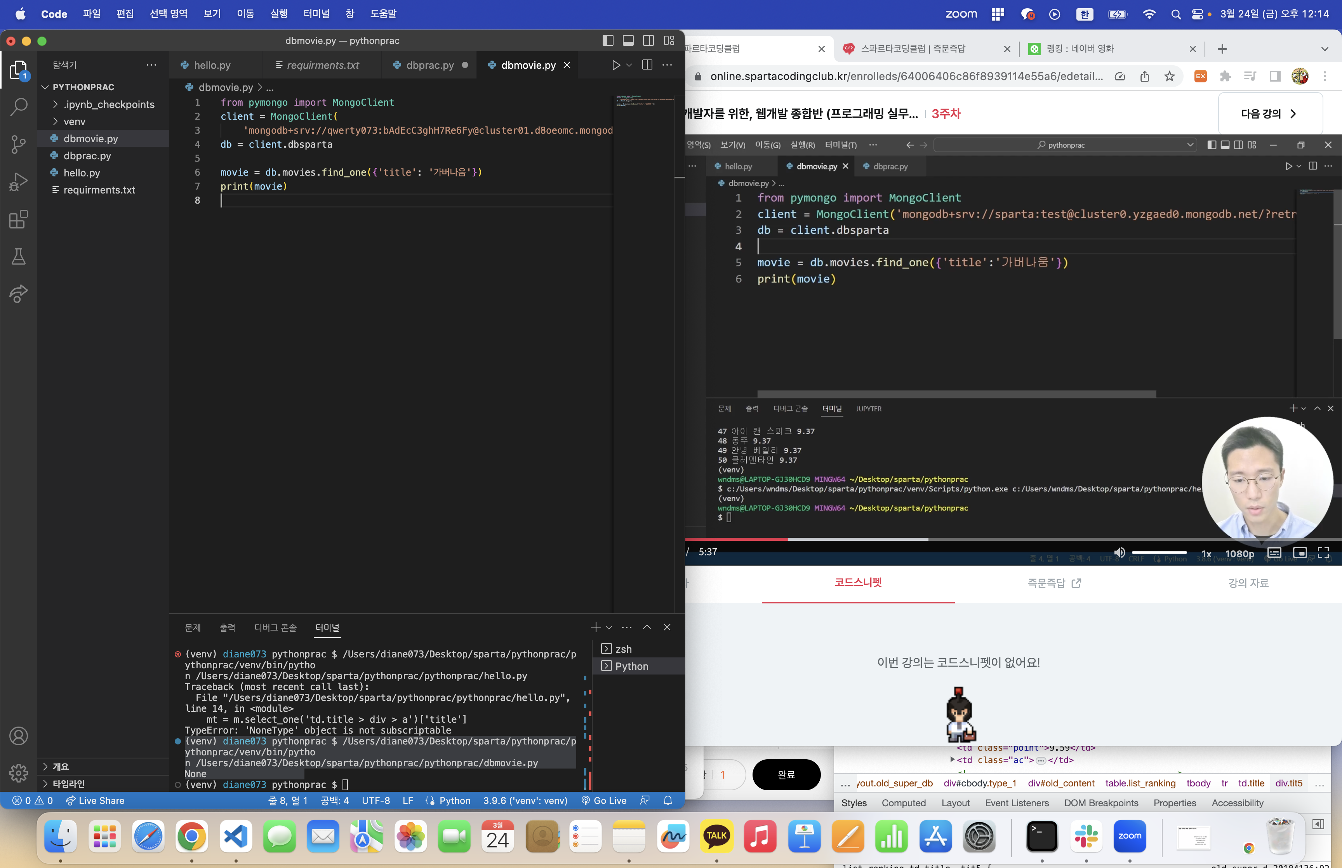Viewport: 1342px width, 868px height.
Task: Share the page from Chrome address bar
Action: pos(1145,76)
